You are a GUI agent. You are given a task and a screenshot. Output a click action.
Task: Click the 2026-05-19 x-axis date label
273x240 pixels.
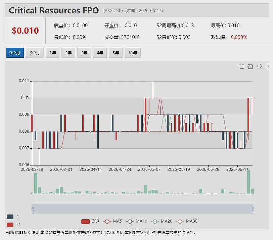[179, 170]
